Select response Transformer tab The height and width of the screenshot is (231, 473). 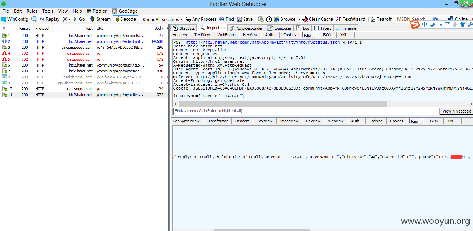click(217, 121)
